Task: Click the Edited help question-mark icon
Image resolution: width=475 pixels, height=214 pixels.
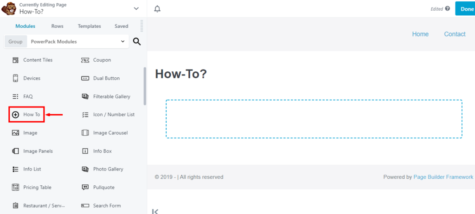Action: 448,9
